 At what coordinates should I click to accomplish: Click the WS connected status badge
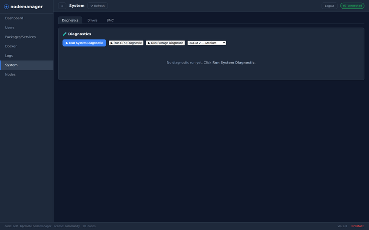(352, 6)
